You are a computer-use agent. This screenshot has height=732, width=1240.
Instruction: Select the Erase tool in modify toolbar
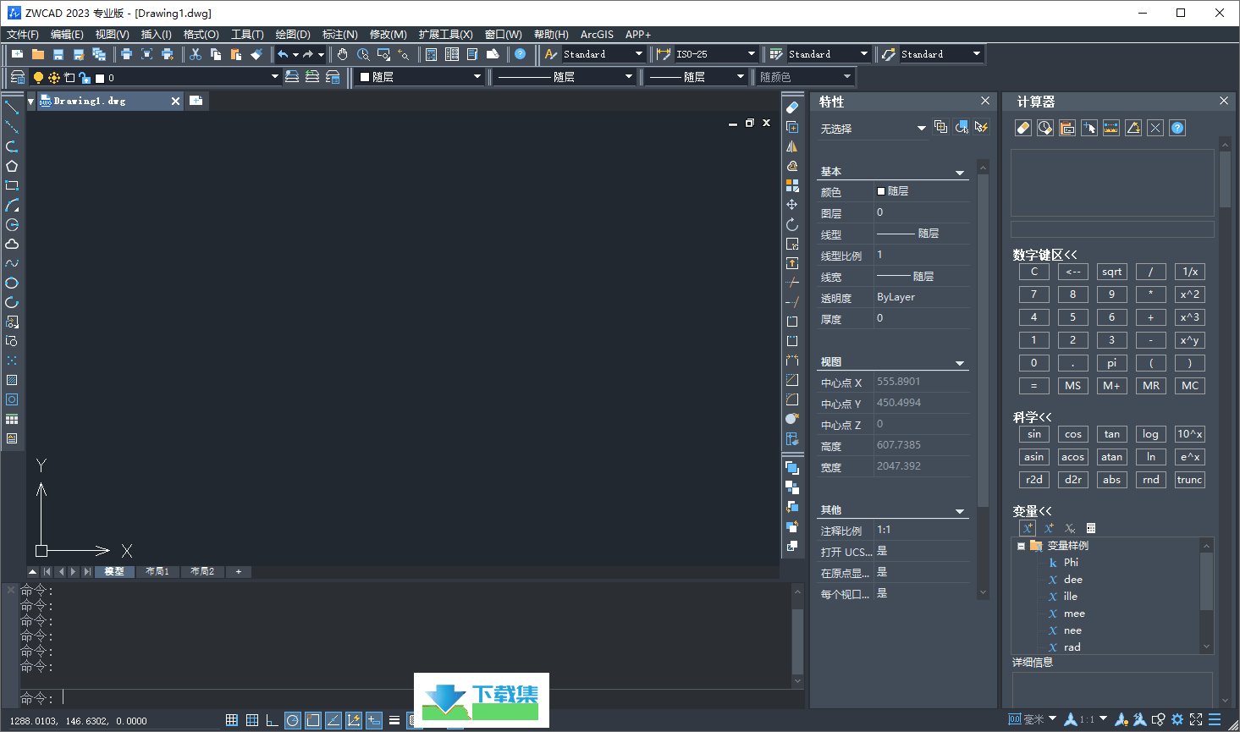pyautogui.click(x=792, y=107)
